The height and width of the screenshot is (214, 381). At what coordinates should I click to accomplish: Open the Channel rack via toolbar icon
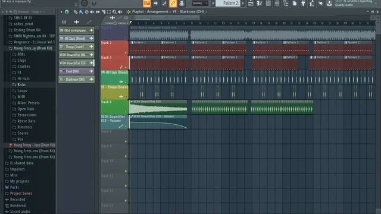268,3
